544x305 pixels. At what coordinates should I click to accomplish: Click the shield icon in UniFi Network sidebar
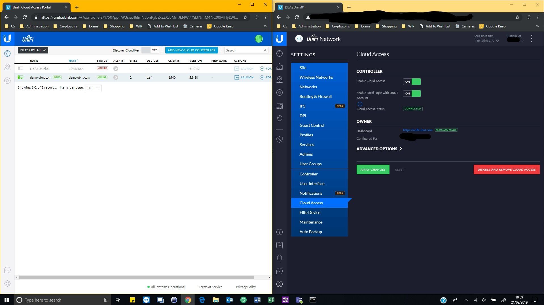pos(280,139)
